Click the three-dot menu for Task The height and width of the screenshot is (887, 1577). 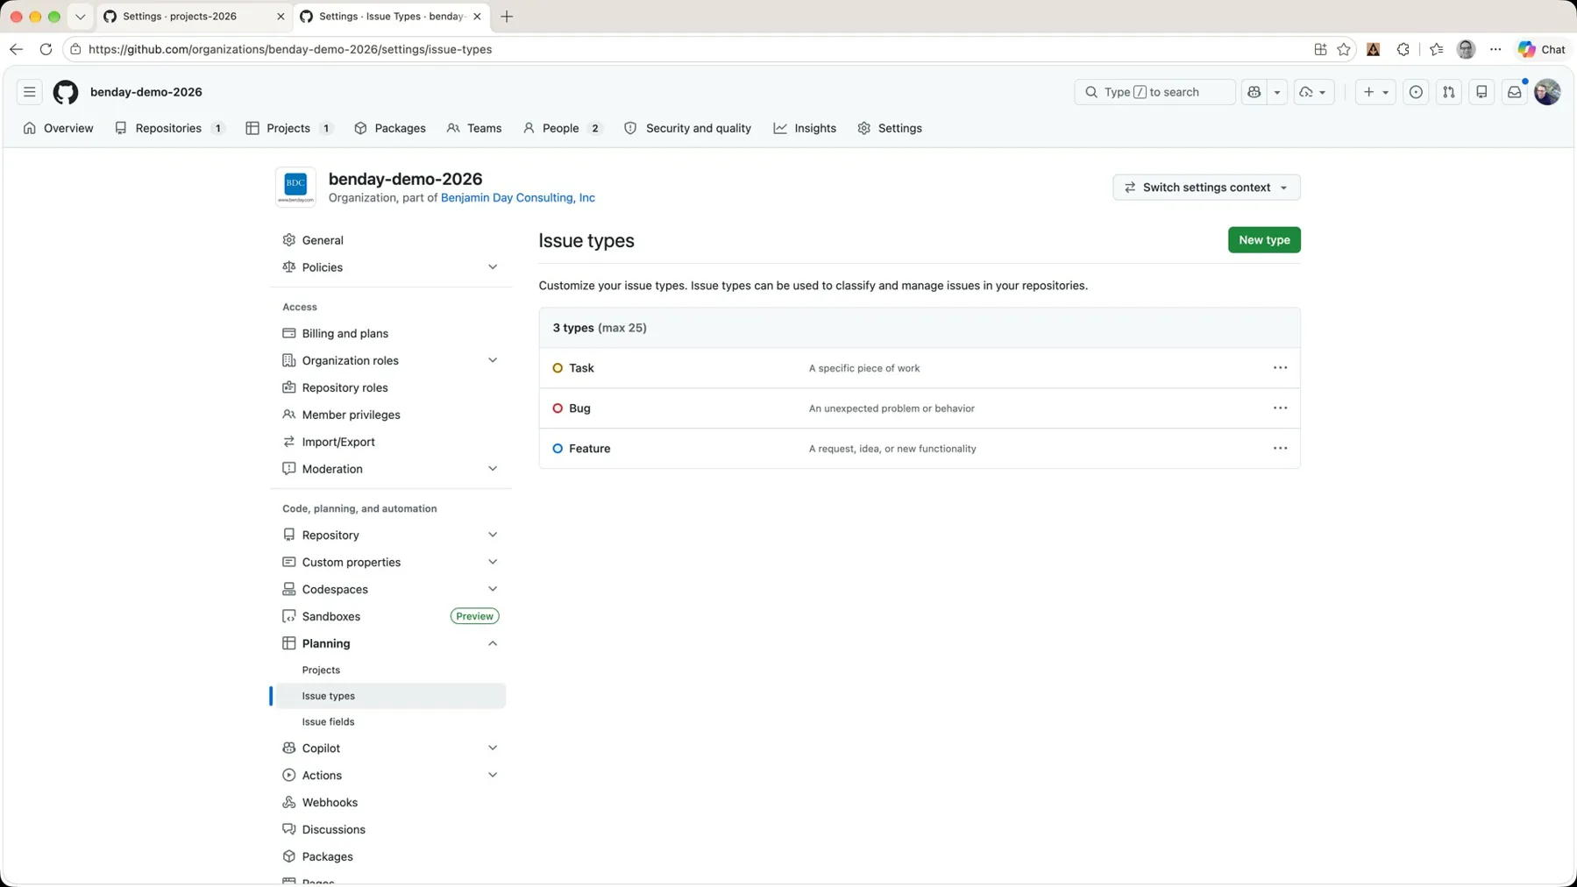click(1280, 368)
